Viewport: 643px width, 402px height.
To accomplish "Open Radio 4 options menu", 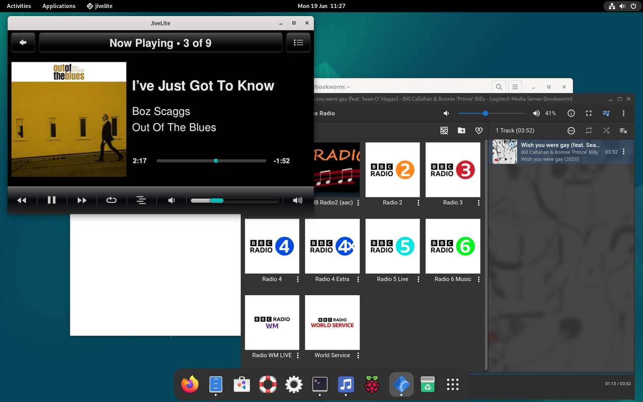I will pyautogui.click(x=298, y=279).
